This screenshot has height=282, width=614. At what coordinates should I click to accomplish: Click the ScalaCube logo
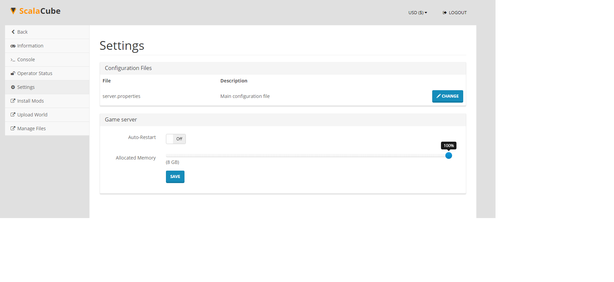coord(35,11)
